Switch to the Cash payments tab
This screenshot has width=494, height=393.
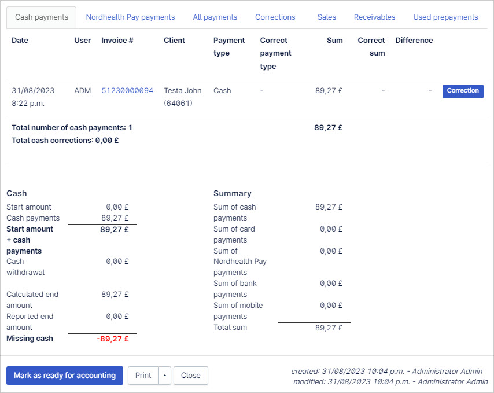[41, 17]
